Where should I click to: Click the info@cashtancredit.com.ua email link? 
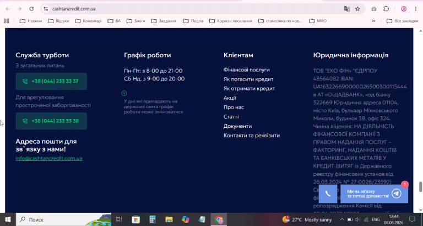pos(49,159)
